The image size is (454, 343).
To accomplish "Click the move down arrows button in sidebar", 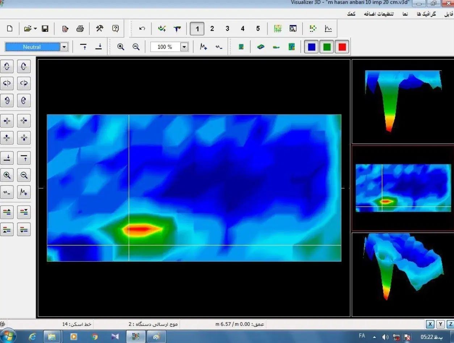I will click(24, 138).
